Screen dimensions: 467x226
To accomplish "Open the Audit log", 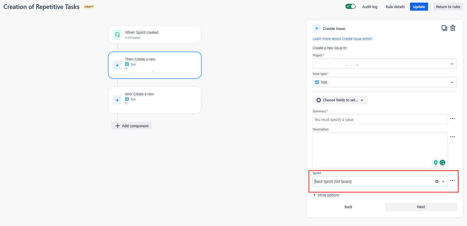I will (x=370, y=7).
